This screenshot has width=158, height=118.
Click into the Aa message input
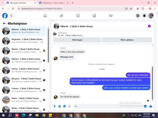tap(108, 106)
